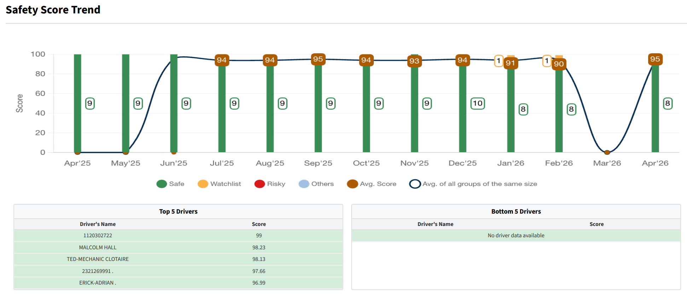Click the Sep'25 safe count label 9
The width and height of the screenshot is (687, 298).
point(330,103)
